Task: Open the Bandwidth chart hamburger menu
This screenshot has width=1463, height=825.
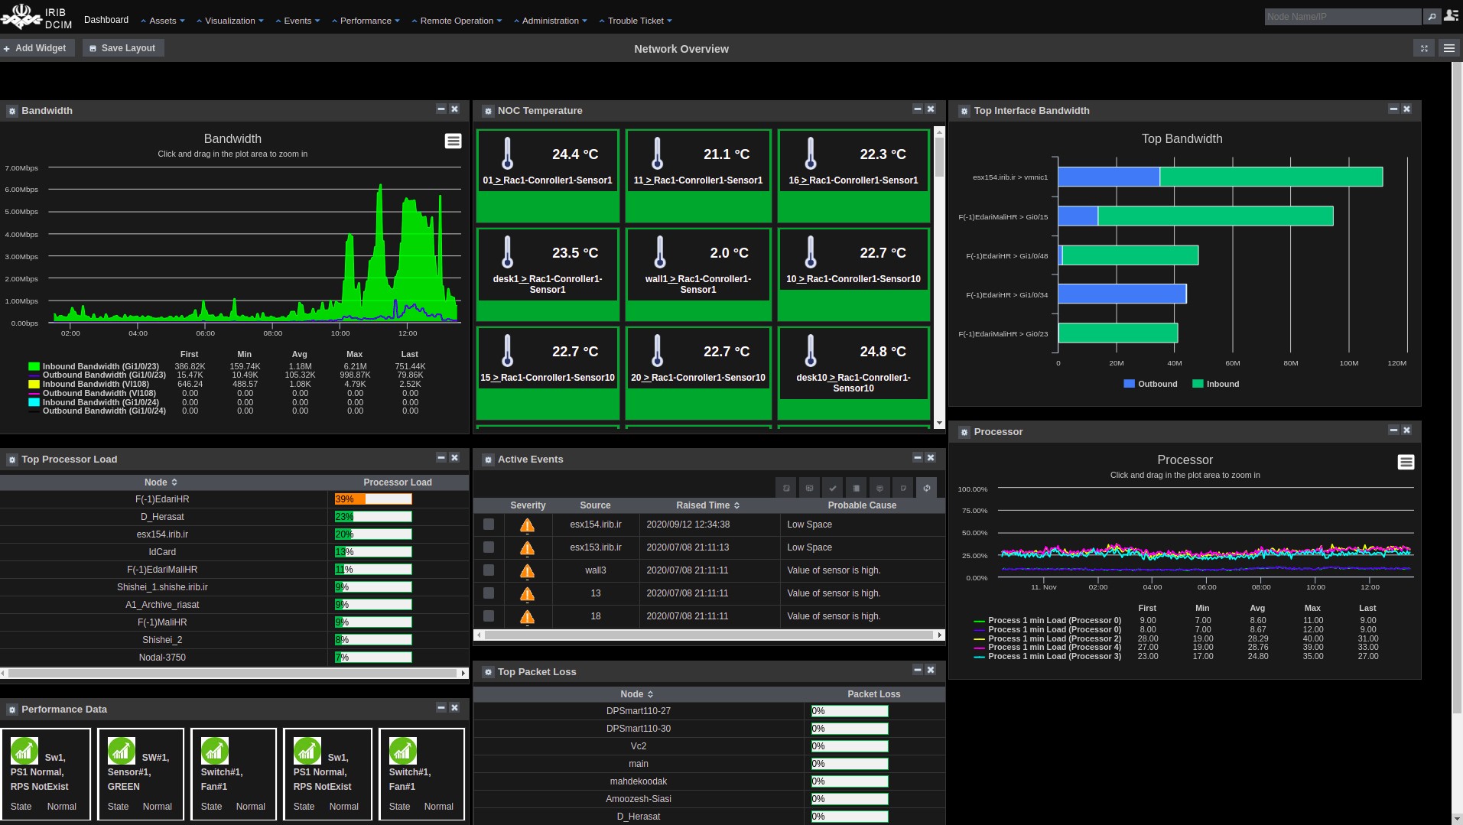Action: click(x=453, y=141)
